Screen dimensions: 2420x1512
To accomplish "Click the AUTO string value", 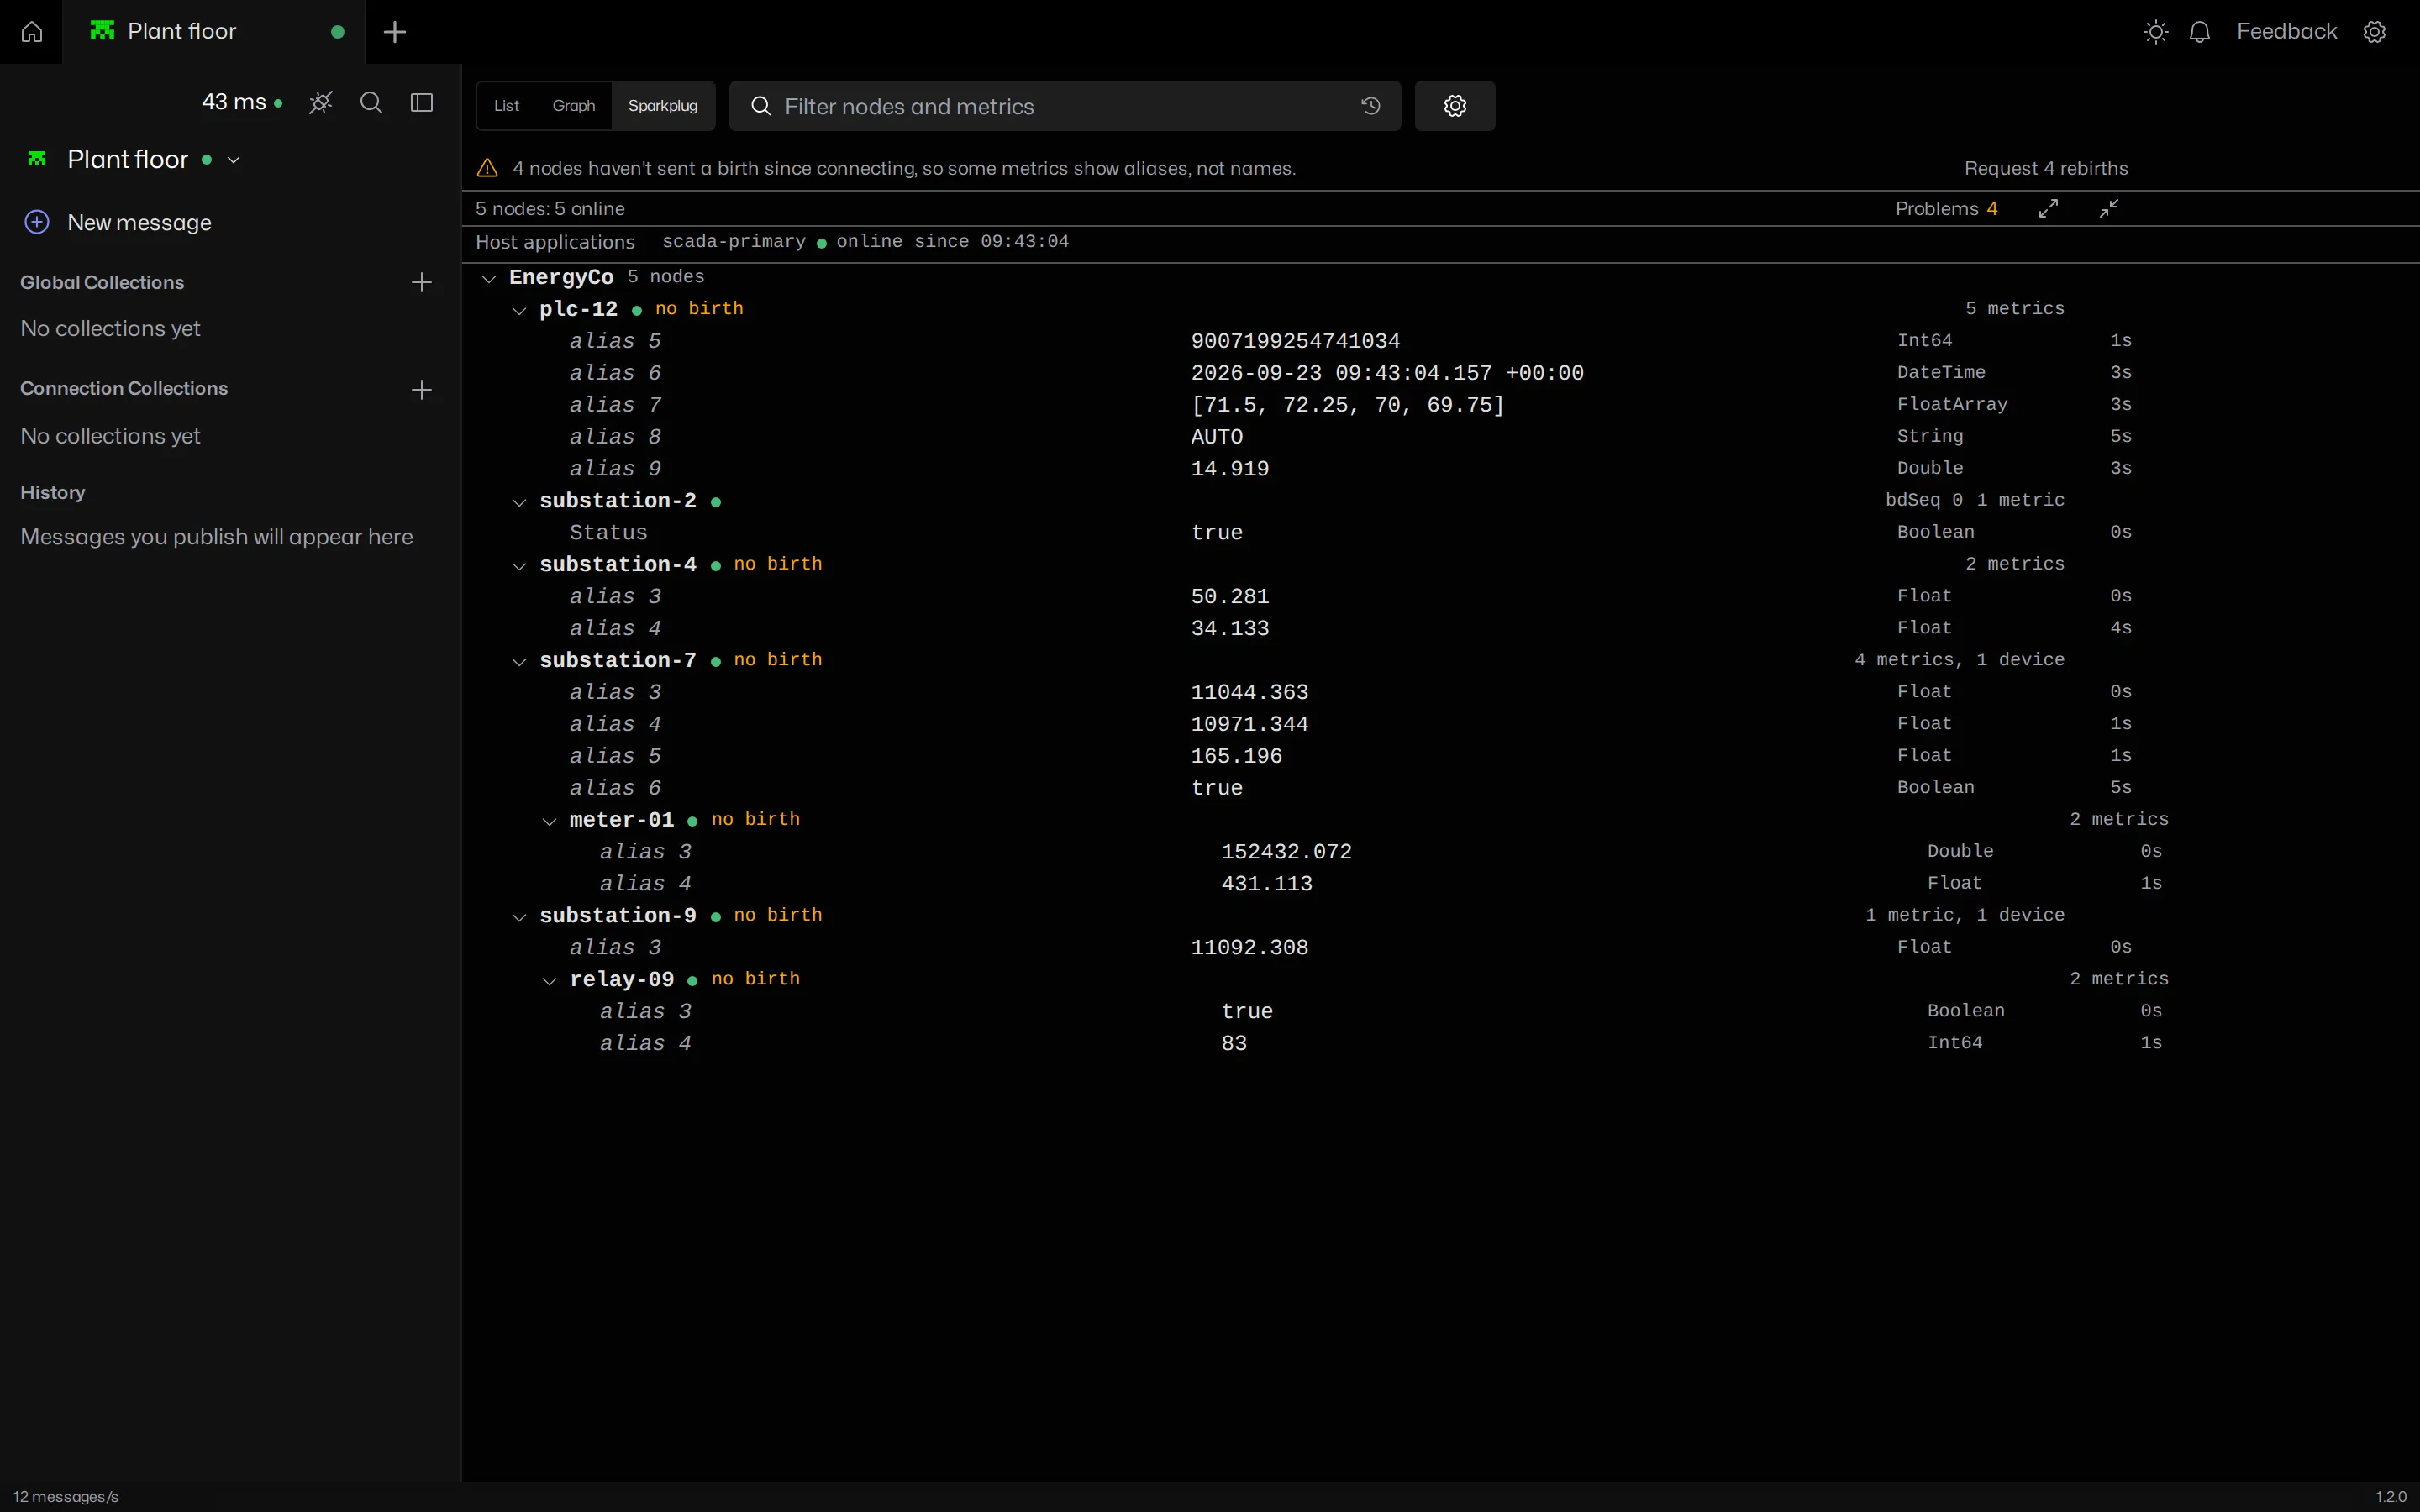I will [1217, 437].
